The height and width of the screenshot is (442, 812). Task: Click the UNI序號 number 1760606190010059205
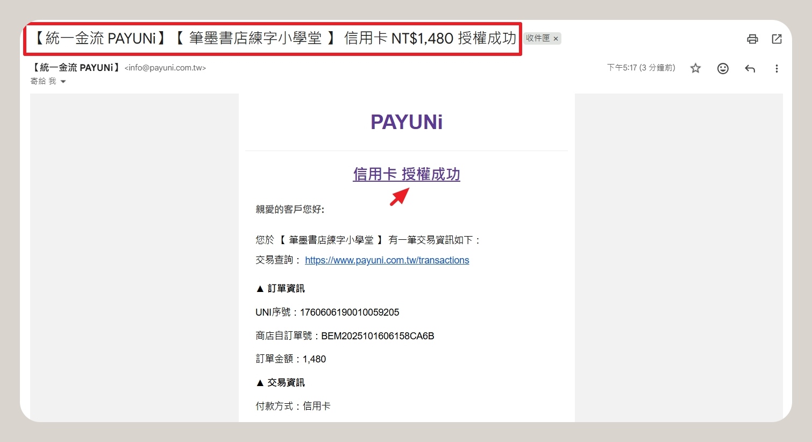pyautogui.click(x=349, y=312)
